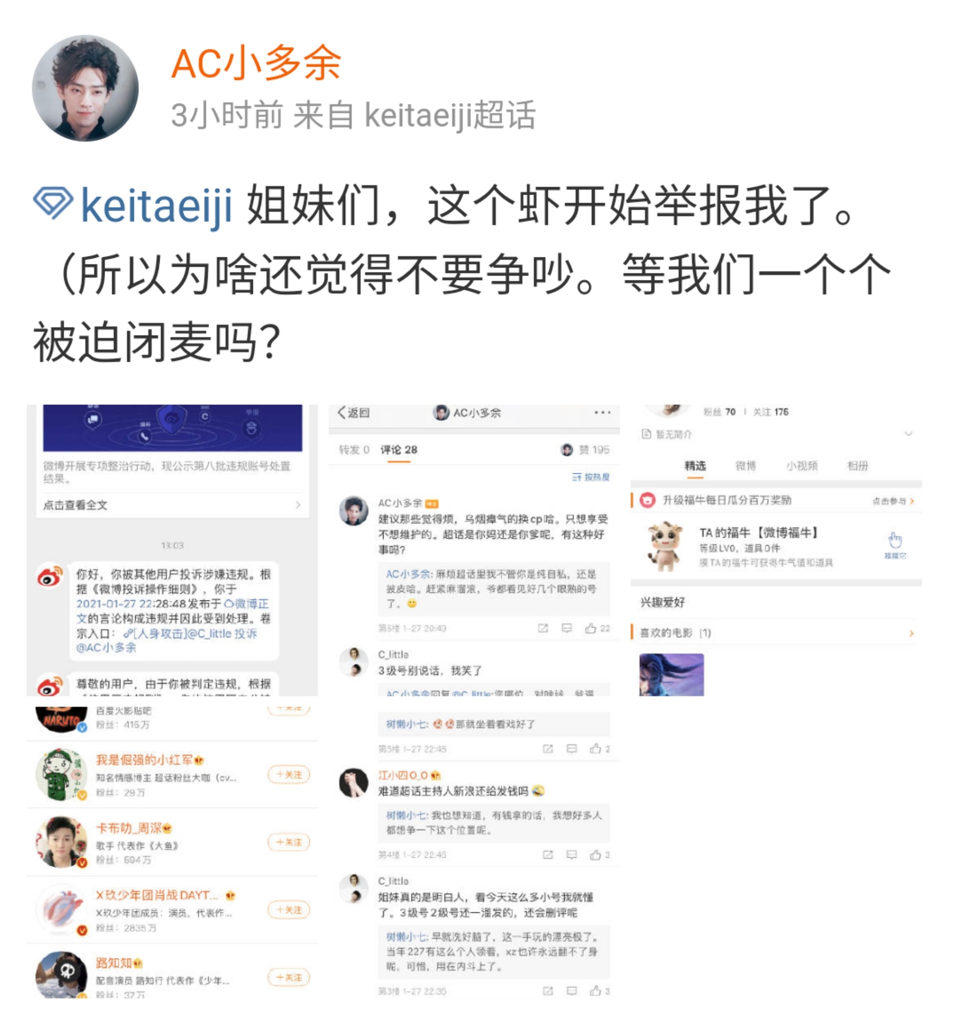The height and width of the screenshot is (1018, 959).
Task: Open the three-dot more menu
Action: [x=602, y=413]
